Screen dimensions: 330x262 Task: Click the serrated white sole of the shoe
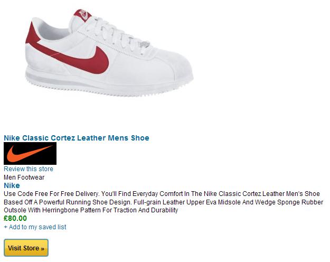click(x=105, y=88)
